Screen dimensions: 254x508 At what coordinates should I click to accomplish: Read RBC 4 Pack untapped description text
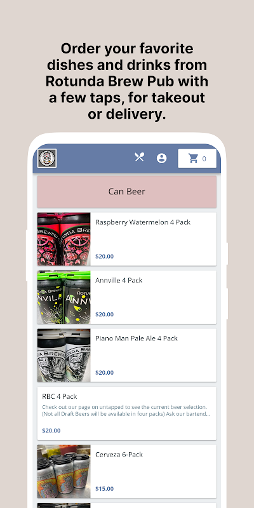point(126,410)
